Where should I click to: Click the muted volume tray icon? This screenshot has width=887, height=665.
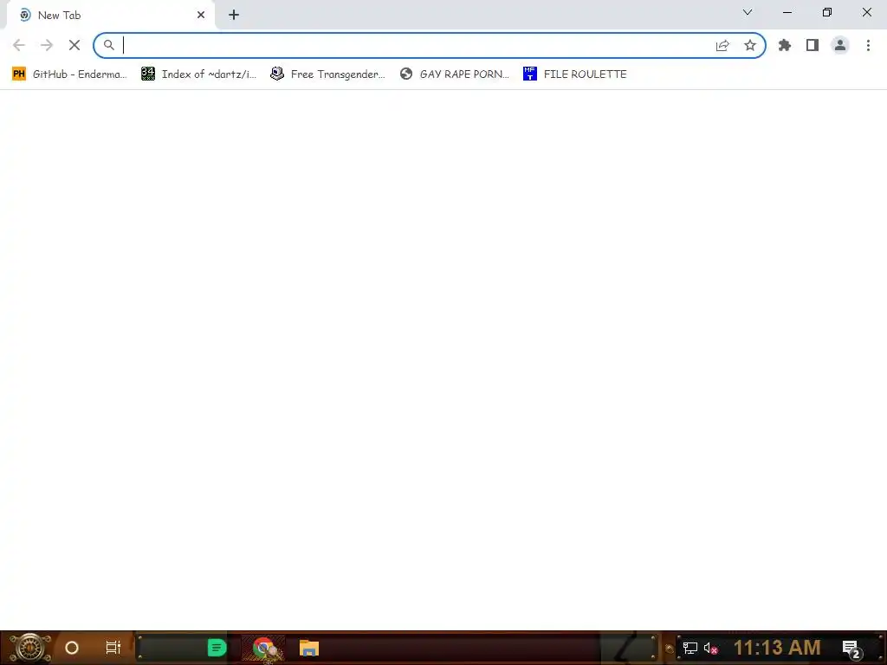[710, 648]
